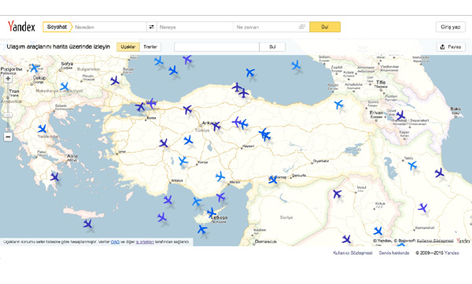The width and height of the screenshot is (472, 284).
Task: Click the Giriş yap login button
Action: (x=450, y=27)
